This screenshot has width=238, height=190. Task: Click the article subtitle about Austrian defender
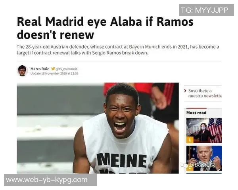pyautogui.click(x=118, y=50)
